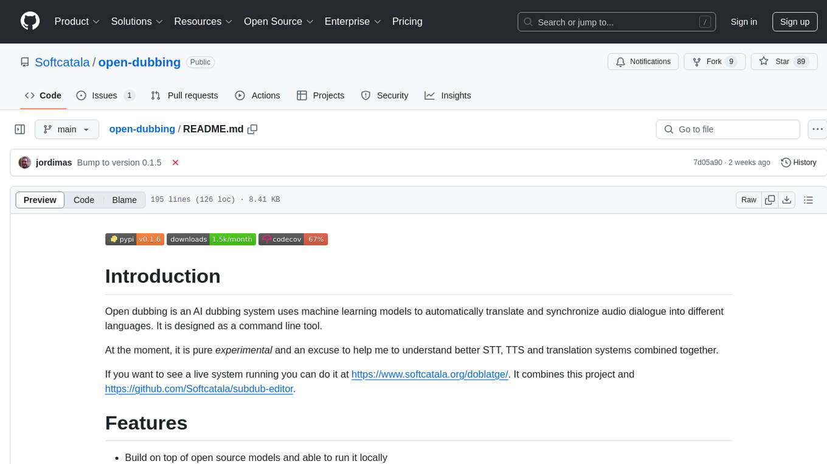The image size is (827, 464).
Task: Open the subdub-editor GitHub link
Action: [199, 389]
